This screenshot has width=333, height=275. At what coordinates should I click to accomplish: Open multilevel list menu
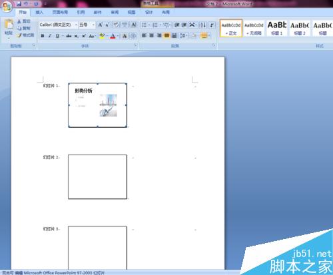coord(166,25)
